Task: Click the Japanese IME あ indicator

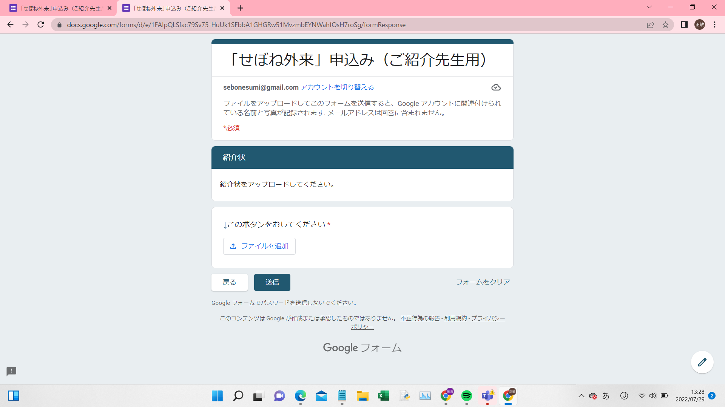Action: pos(606,396)
